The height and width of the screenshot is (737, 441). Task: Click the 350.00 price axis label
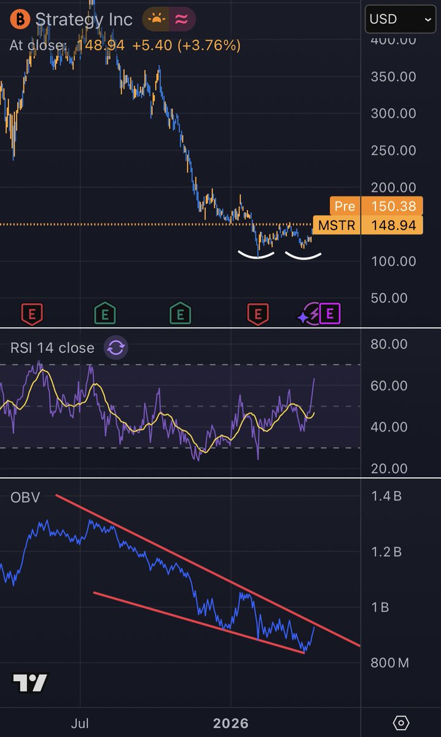[x=394, y=77]
